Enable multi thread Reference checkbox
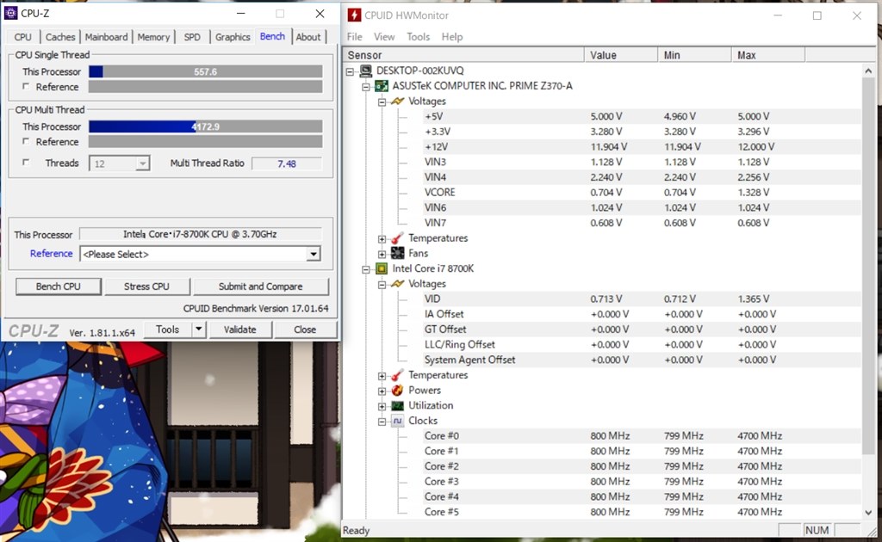Viewport: 882px width, 542px height. pyautogui.click(x=26, y=142)
